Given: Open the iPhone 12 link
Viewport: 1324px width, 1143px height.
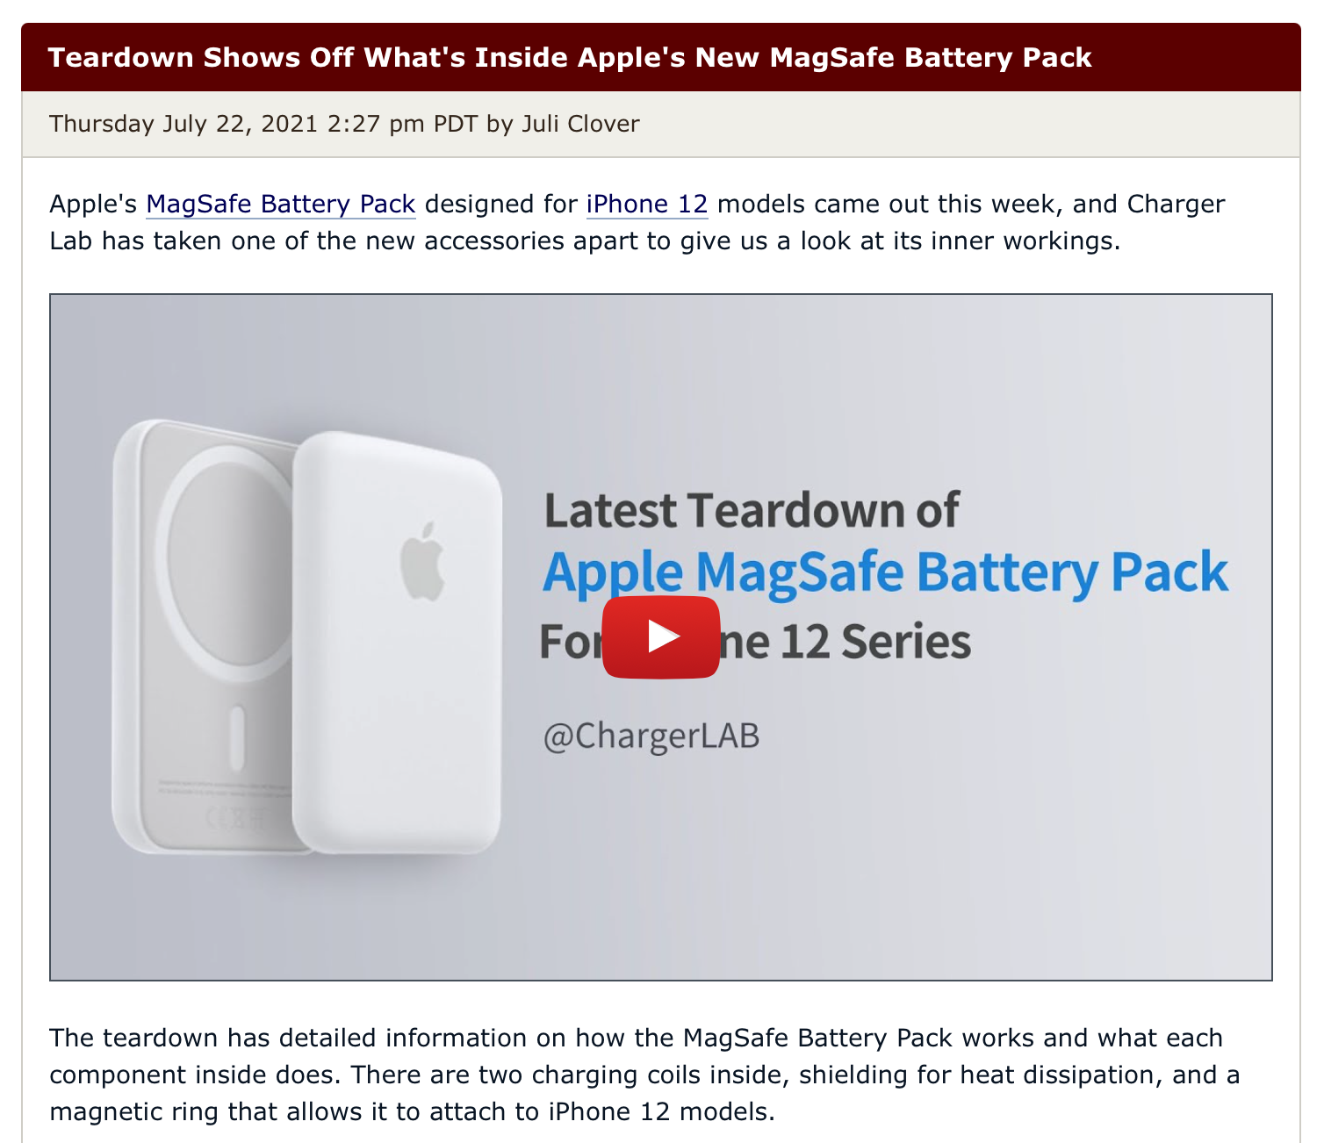Looking at the screenshot, I should [x=647, y=204].
